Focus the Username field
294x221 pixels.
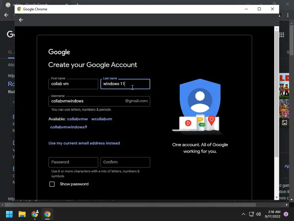99,101
